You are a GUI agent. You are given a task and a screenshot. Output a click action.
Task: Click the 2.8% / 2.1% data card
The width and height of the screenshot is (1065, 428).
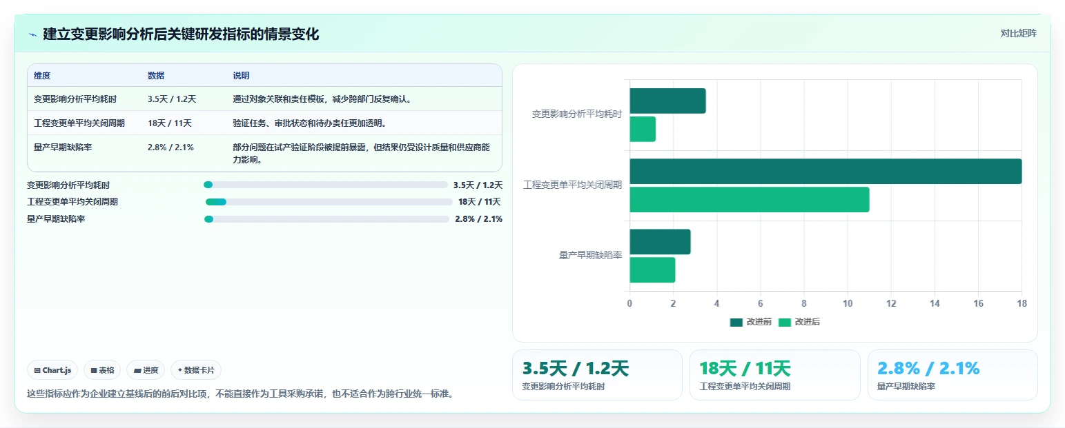[x=952, y=375]
